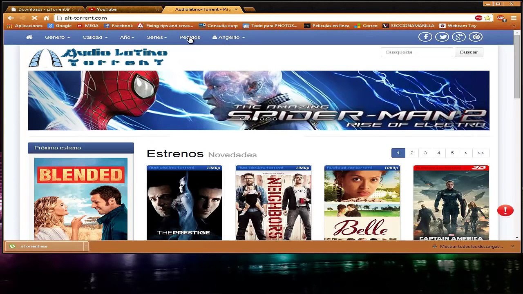Open the Correo bookmark
The width and height of the screenshot is (523, 294).
tap(366, 26)
